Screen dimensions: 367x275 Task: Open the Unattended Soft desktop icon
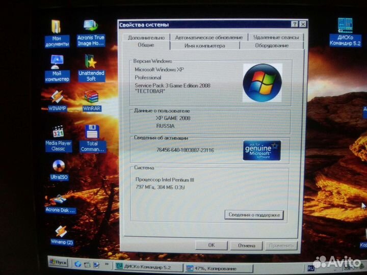pos(91,62)
